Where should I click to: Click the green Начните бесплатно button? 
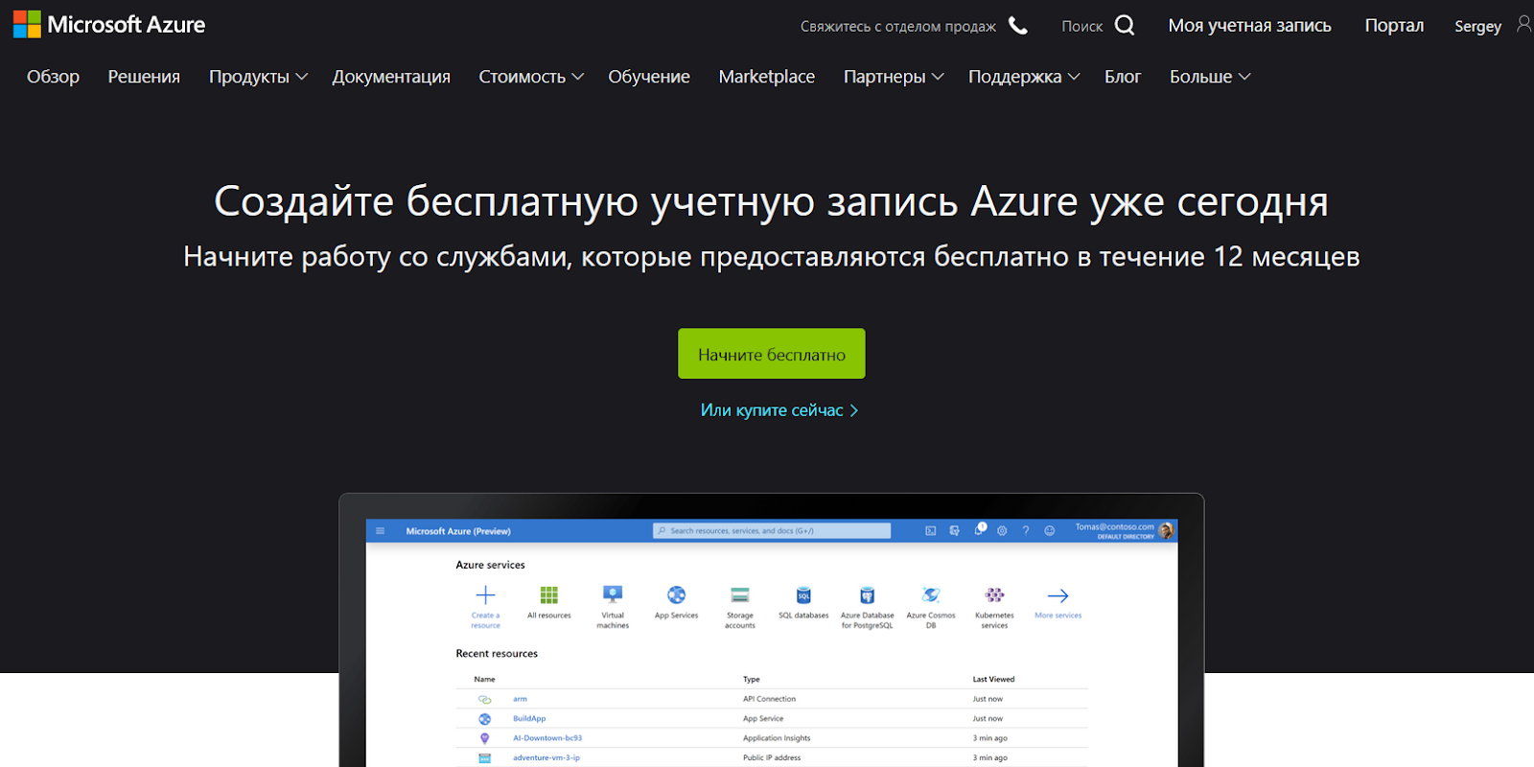[x=772, y=354]
